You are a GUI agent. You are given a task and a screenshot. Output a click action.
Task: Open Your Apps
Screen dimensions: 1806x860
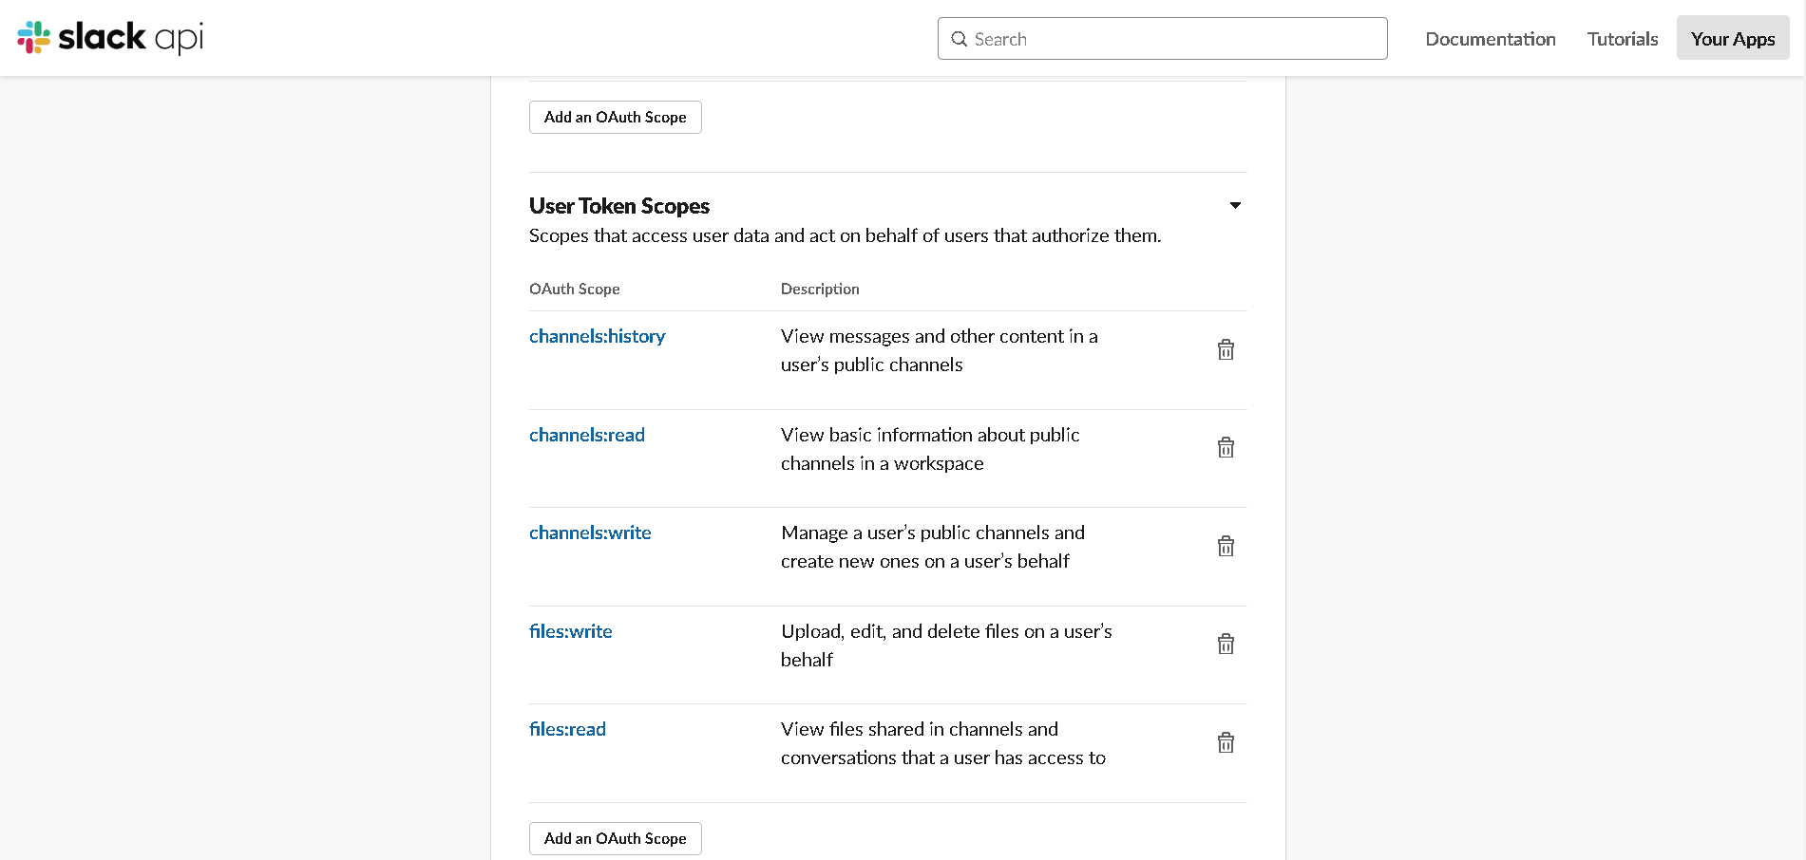click(1732, 39)
